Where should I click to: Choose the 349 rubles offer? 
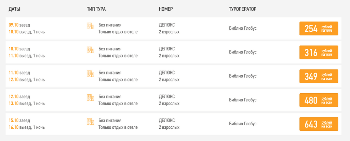[x=319, y=76]
